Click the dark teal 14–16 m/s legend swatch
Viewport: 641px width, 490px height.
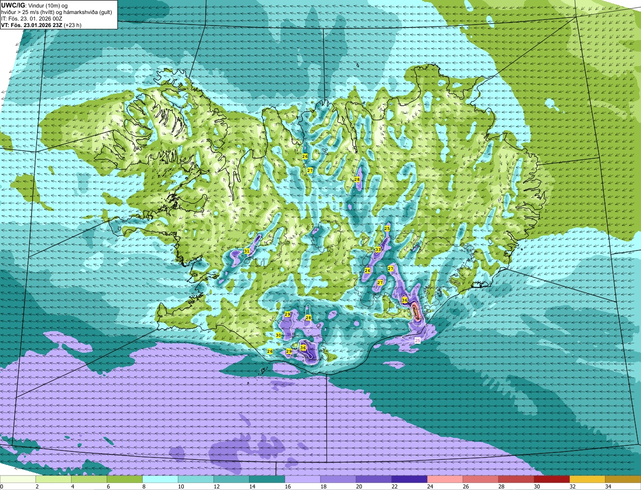pos(267,479)
